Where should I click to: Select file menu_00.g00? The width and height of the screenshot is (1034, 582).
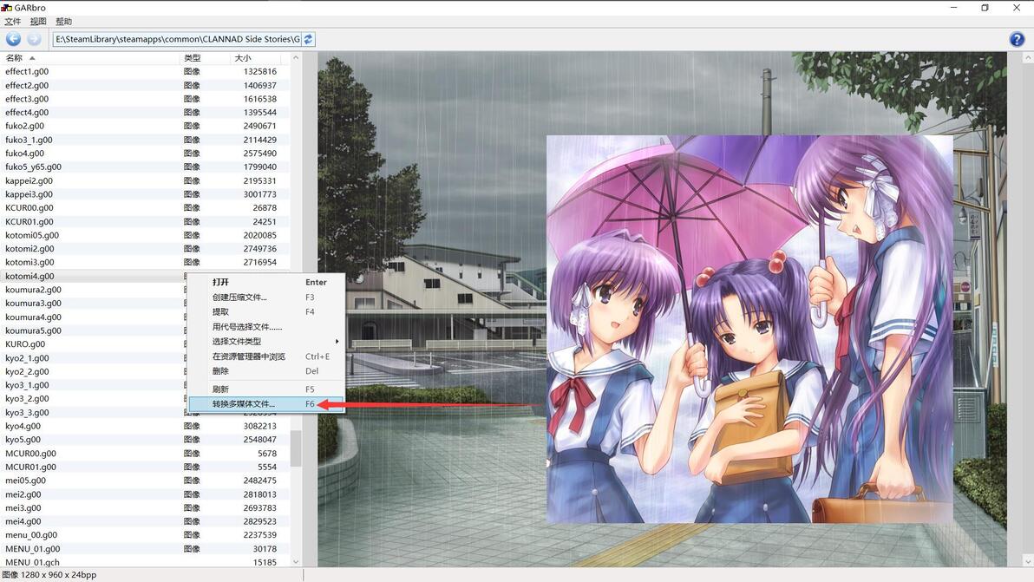pos(31,535)
